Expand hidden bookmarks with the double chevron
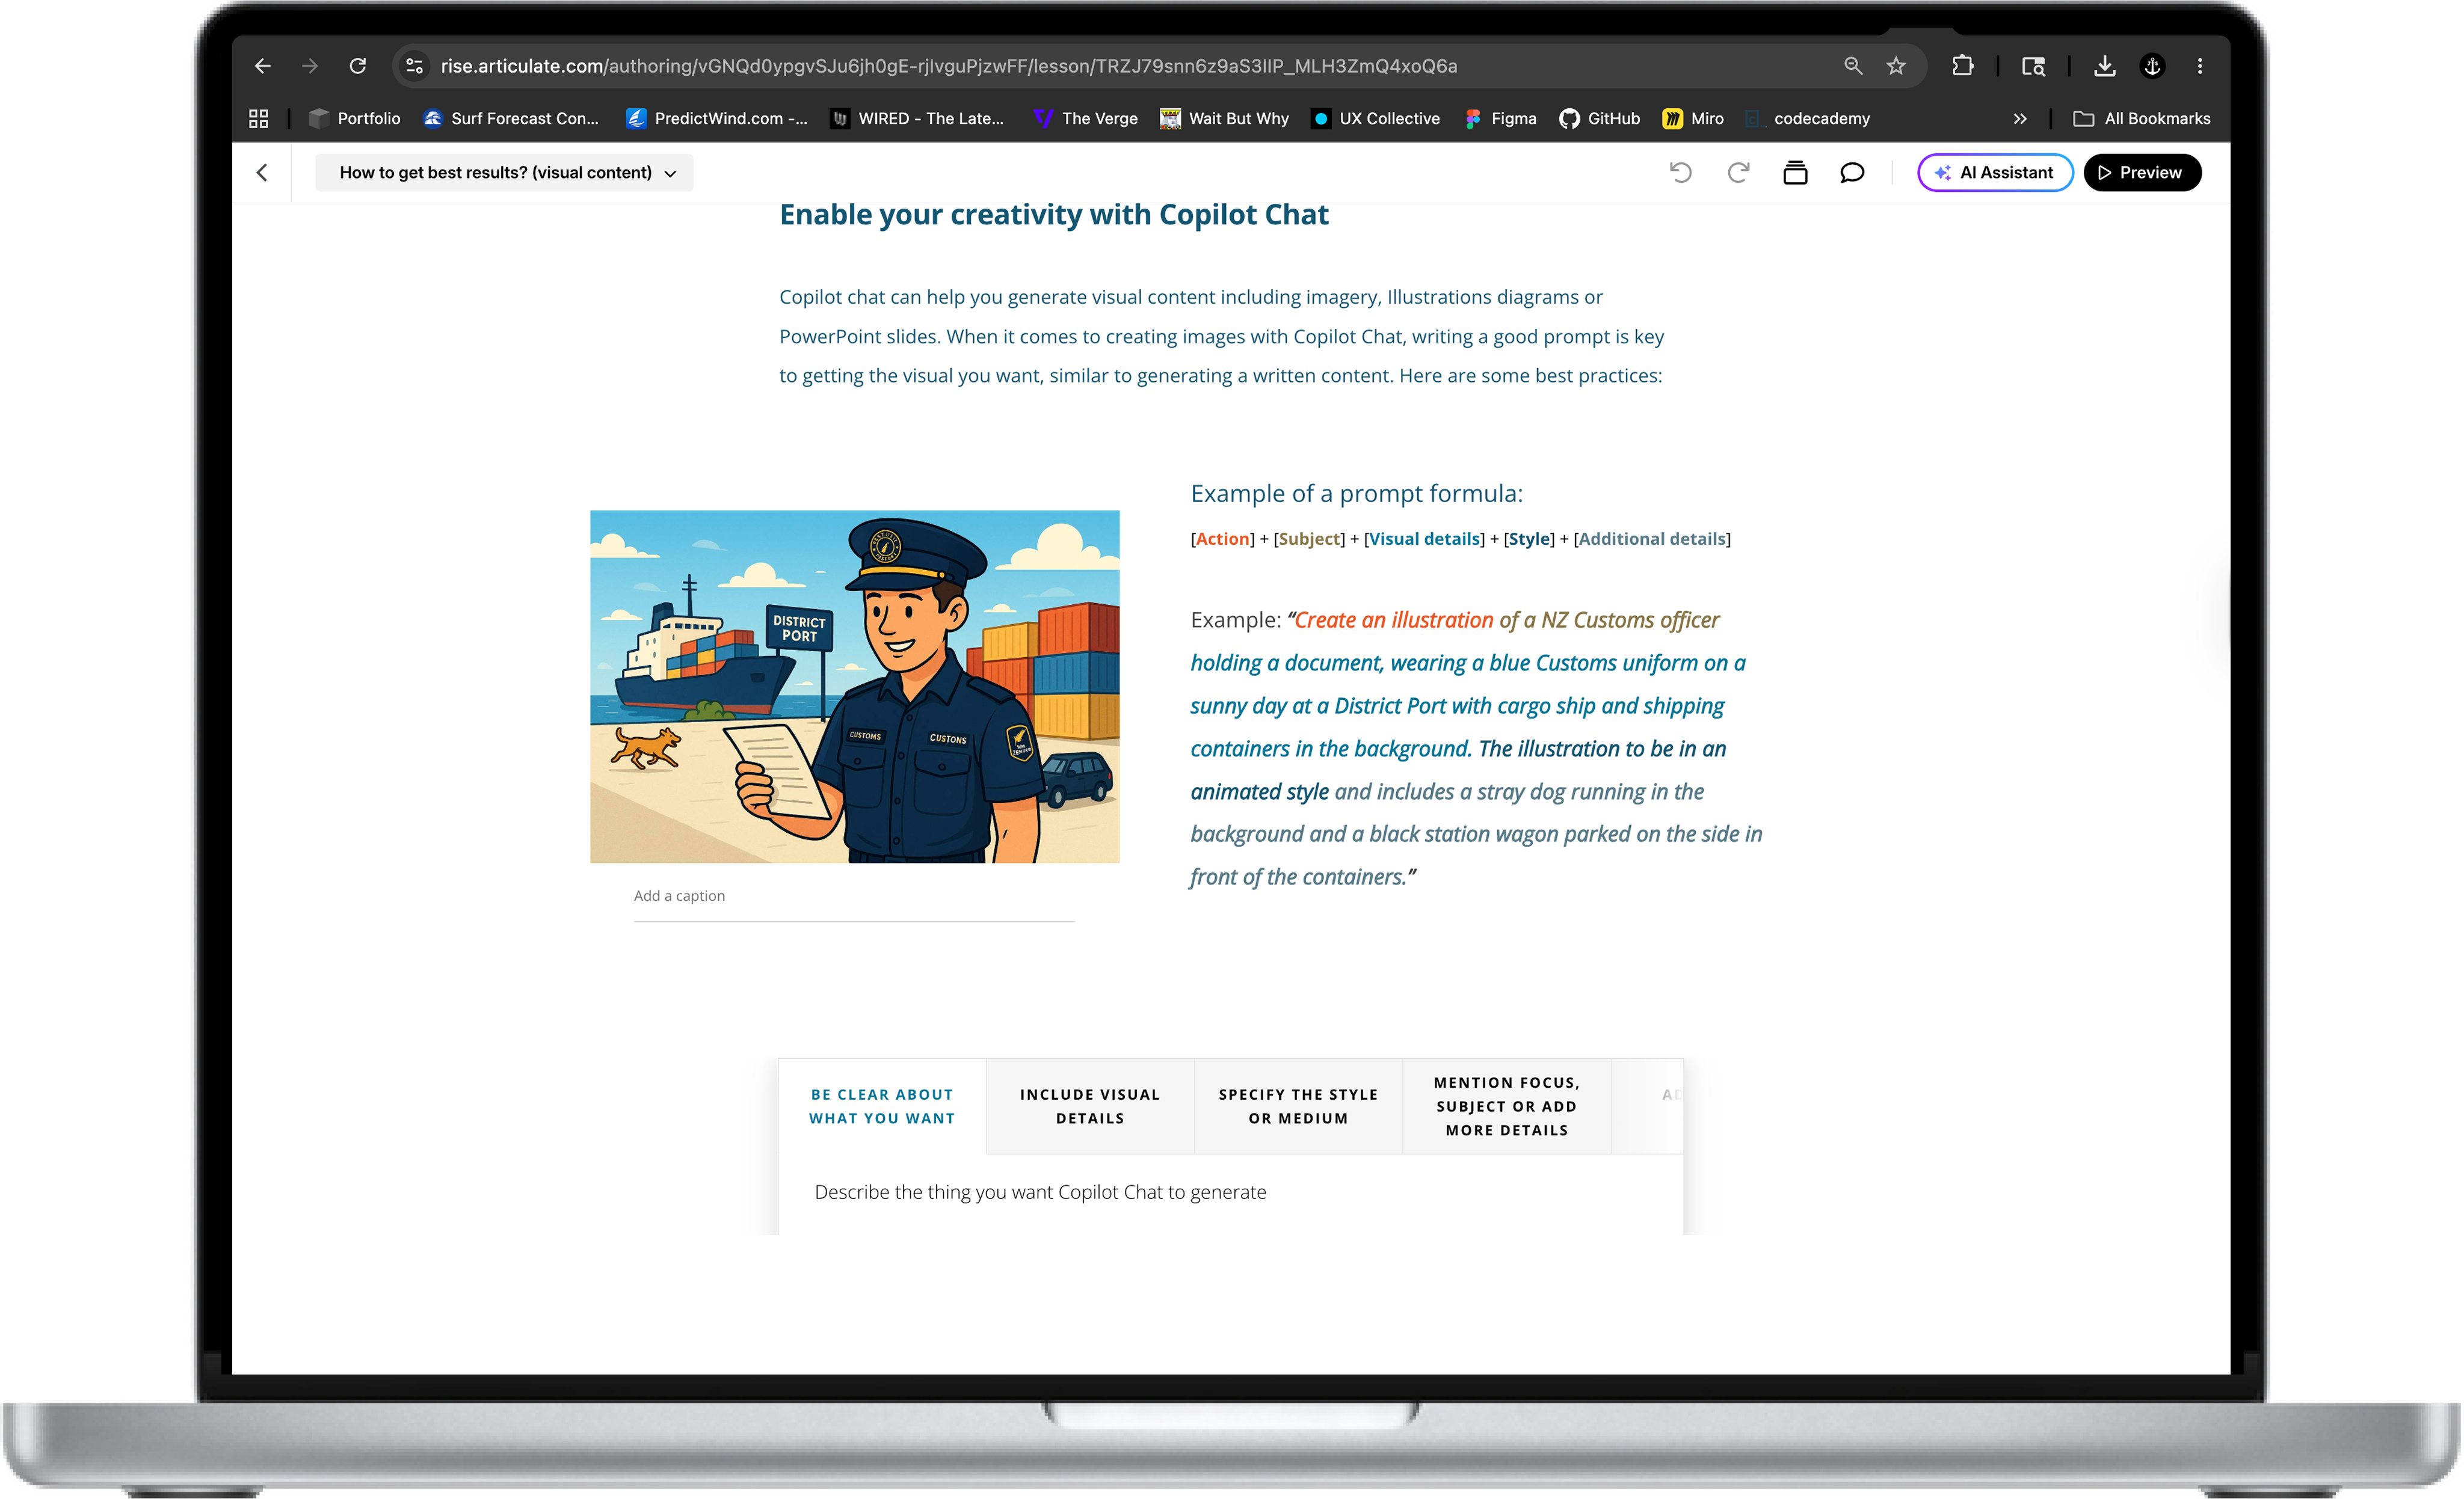 [x=2020, y=119]
